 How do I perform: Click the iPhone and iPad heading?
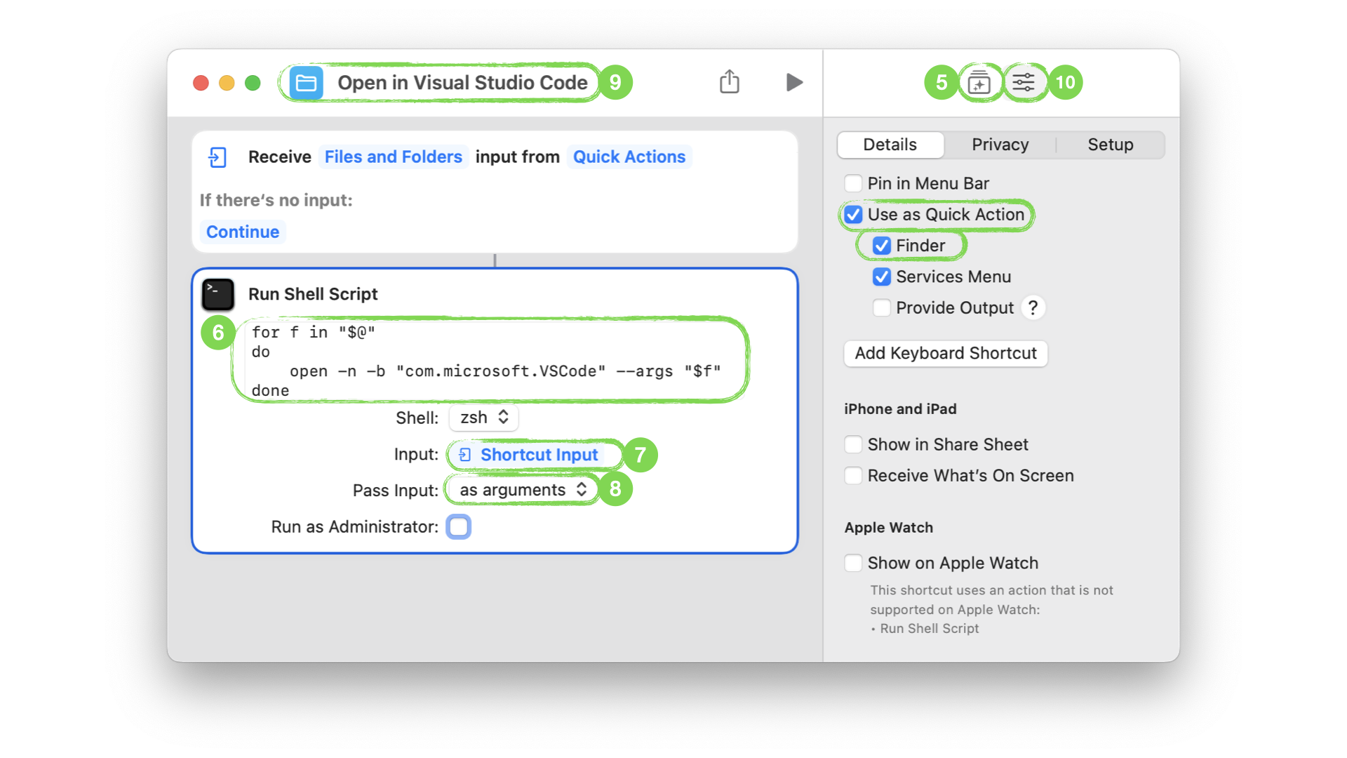(900, 408)
